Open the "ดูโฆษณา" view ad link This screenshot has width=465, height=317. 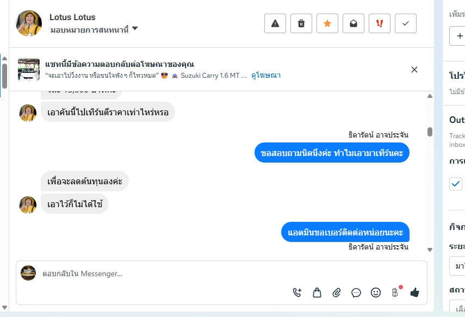[x=266, y=76]
